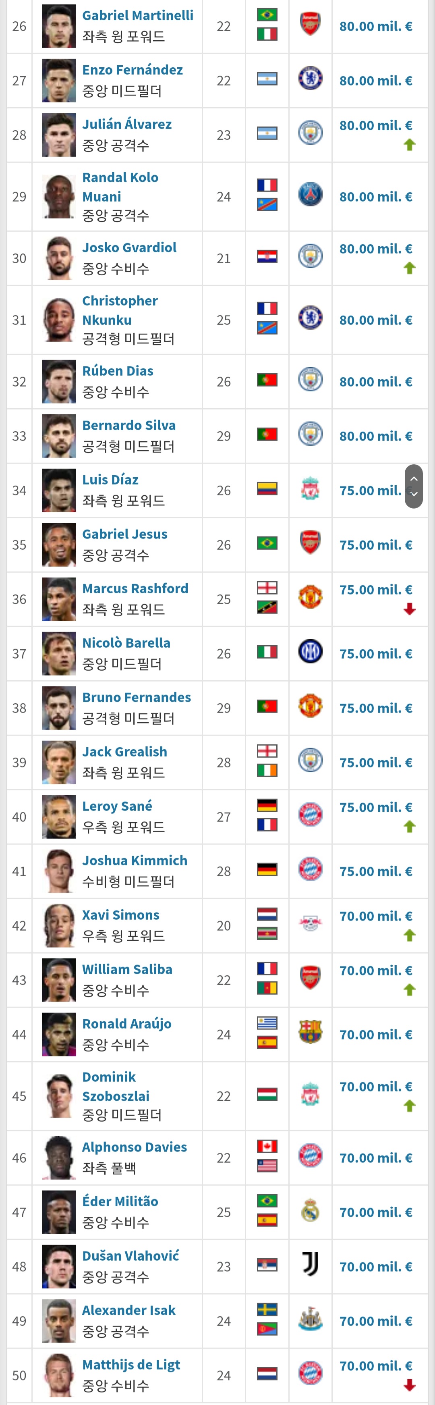Click Liverpool crest in Luis Díaz row
This screenshot has width=435, height=1405.
(310, 489)
